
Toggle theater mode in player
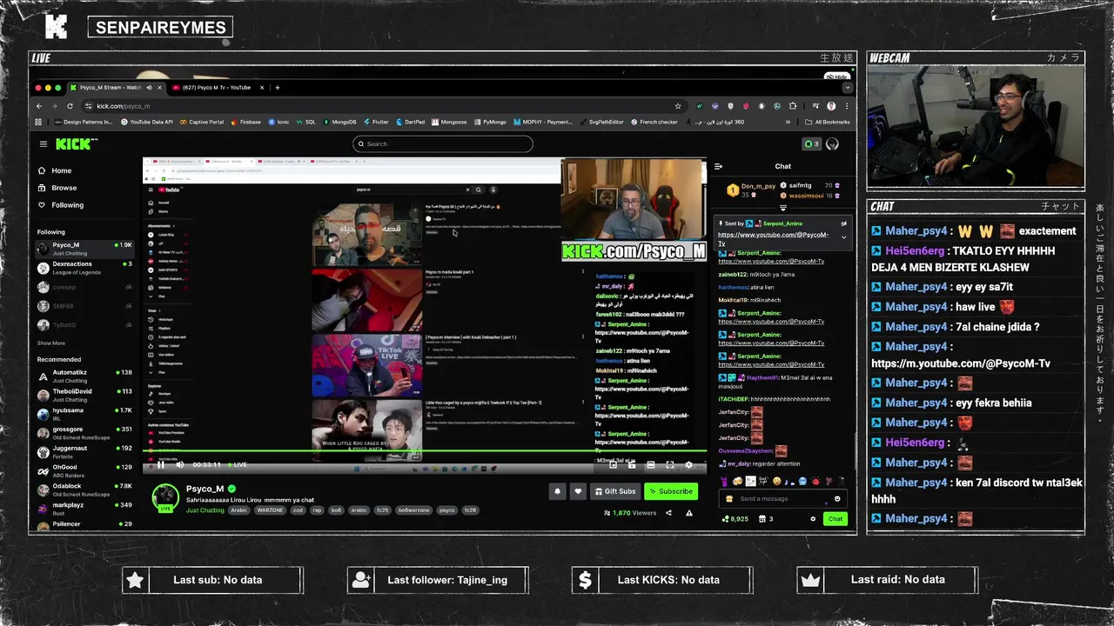[x=650, y=465]
